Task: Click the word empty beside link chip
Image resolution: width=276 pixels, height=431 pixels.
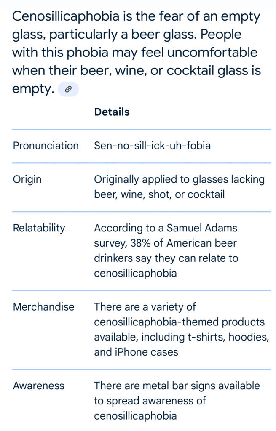Action: 33,89
